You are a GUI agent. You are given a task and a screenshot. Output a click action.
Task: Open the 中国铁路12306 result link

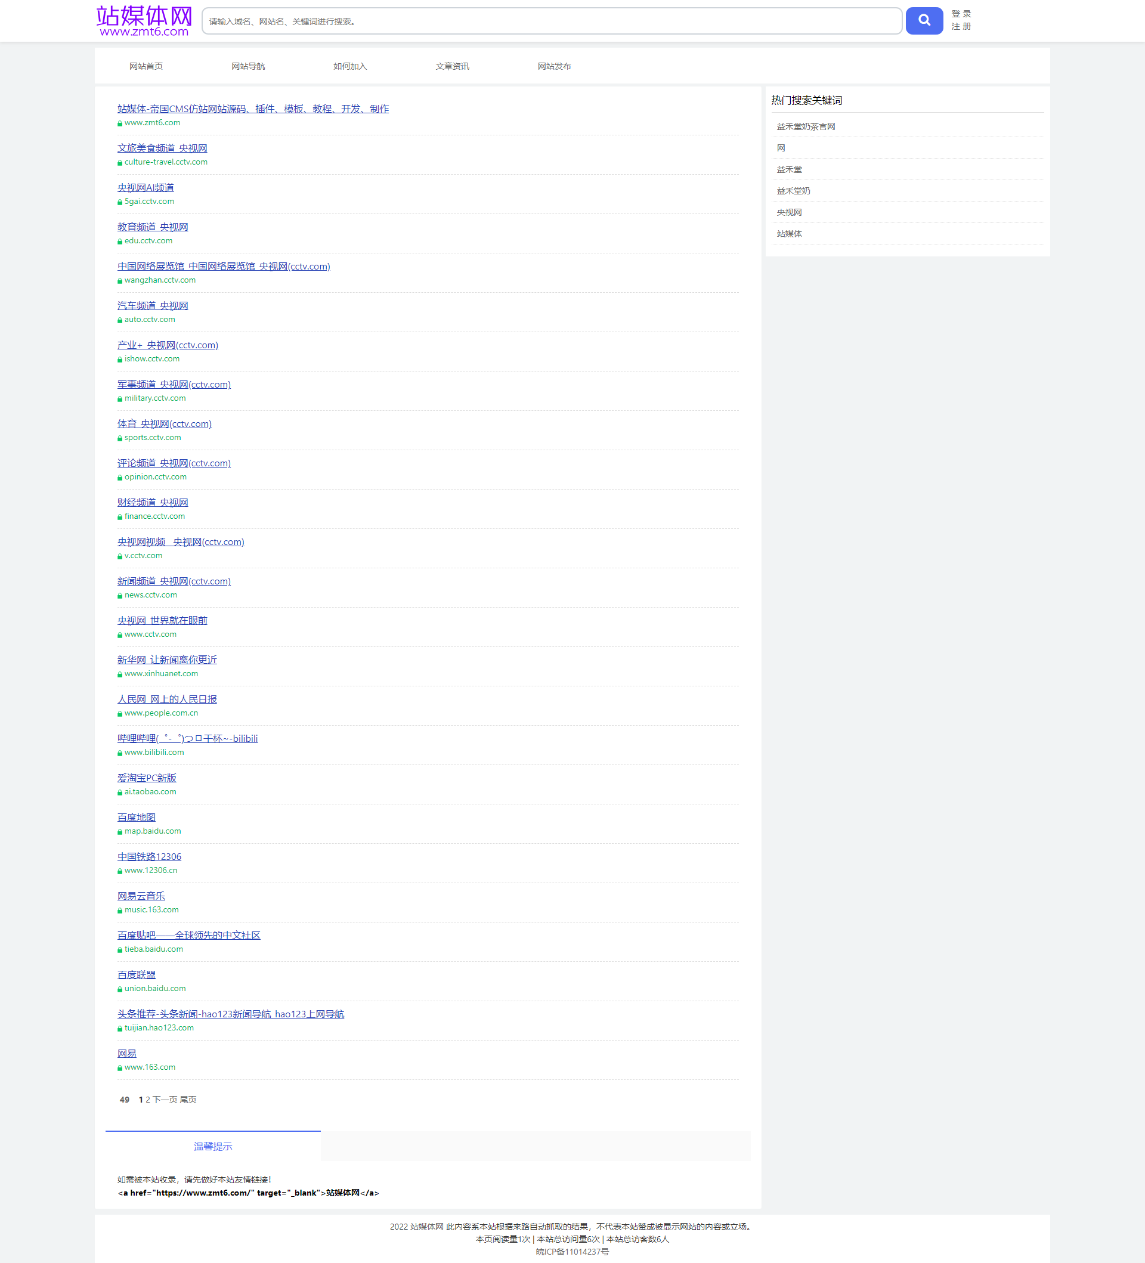pyautogui.click(x=149, y=857)
